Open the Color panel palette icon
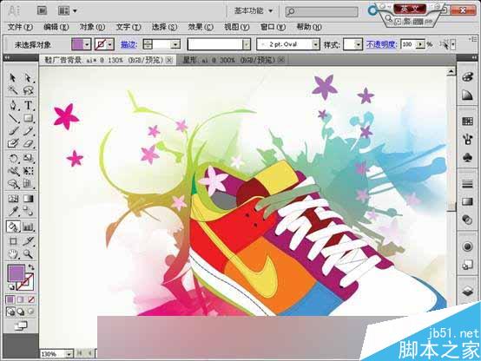 [467, 76]
